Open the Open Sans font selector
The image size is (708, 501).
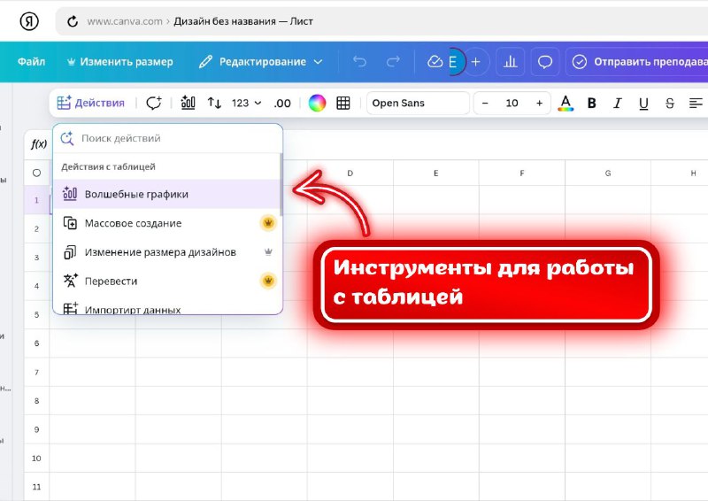pos(418,103)
